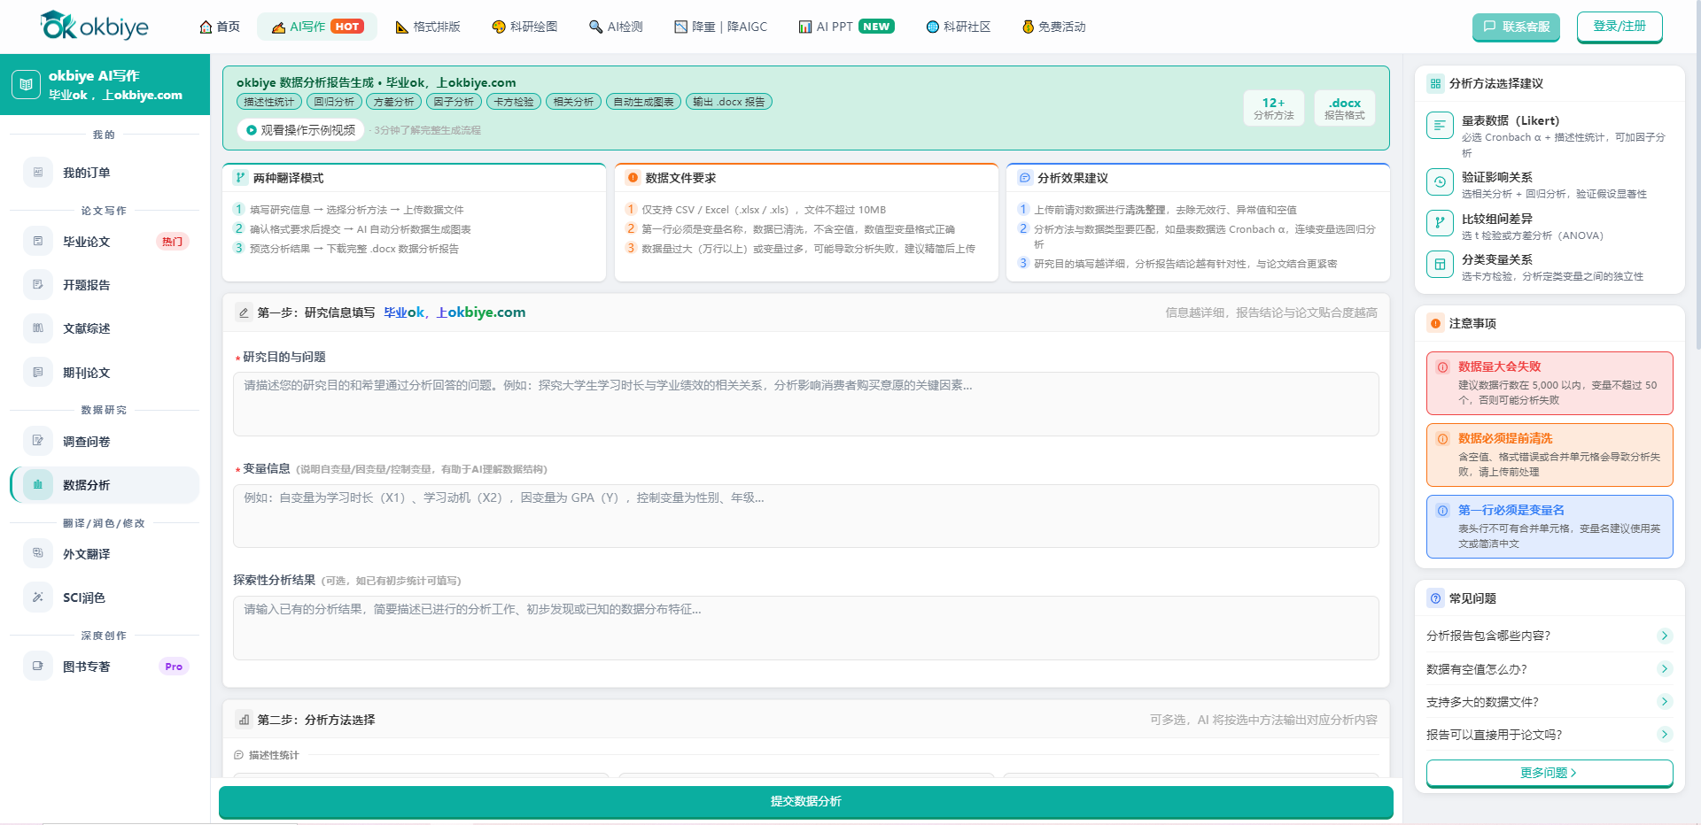Image resolution: width=1701 pixels, height=825 pixels.
Task: Click the 分类变量关系 icon
Action: tap(1440, 264)
